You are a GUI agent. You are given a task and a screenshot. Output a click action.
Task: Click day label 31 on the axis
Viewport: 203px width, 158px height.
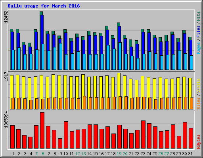pyautogui.click(x=190, y=154)
